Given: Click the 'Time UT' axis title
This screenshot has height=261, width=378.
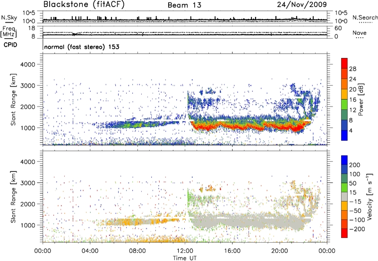Looking at the screenshot, I should point(185,258).
